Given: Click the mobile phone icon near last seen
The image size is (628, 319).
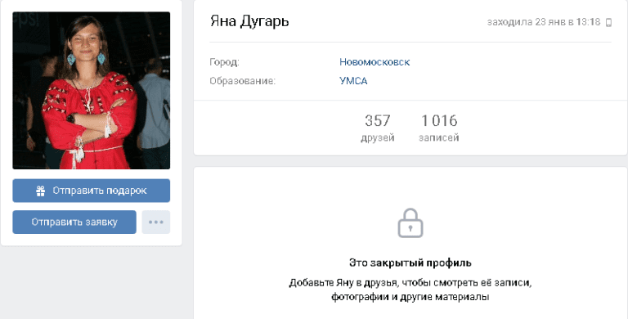Looking at the screenshot, I should [608, 22].
